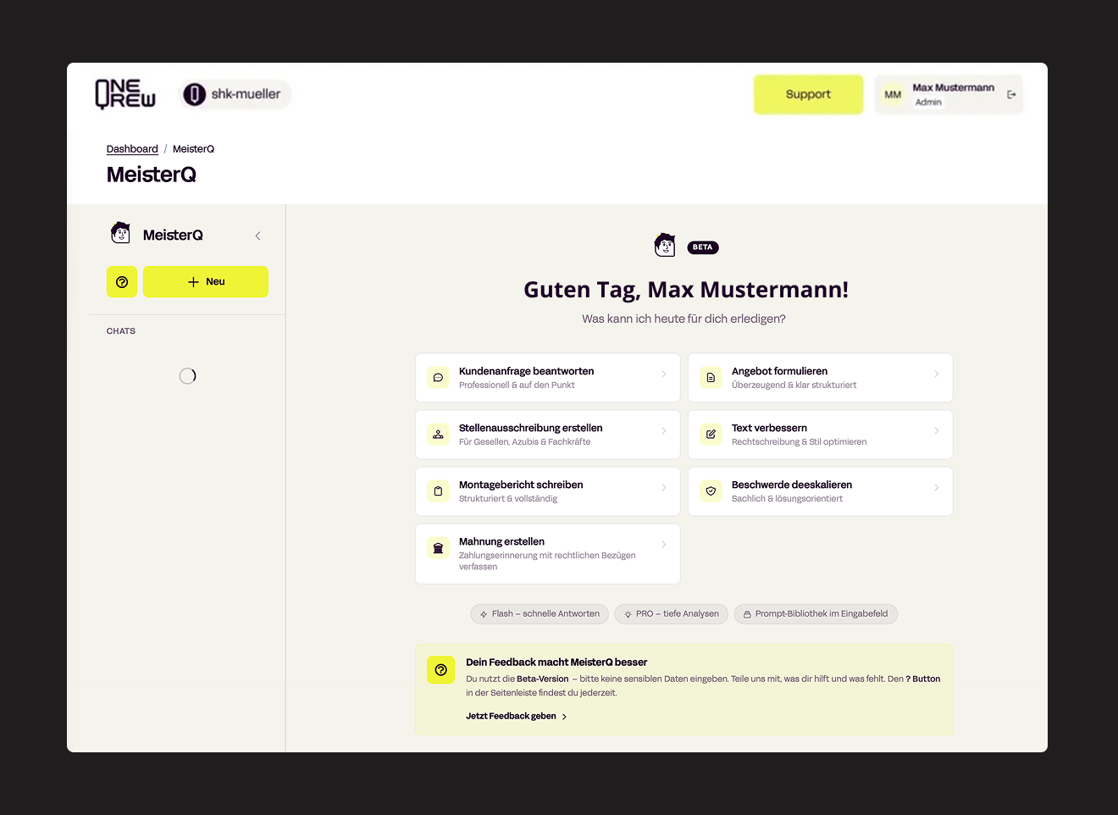Click the logout icon next to Max Mustermann

click(1011, 95)
